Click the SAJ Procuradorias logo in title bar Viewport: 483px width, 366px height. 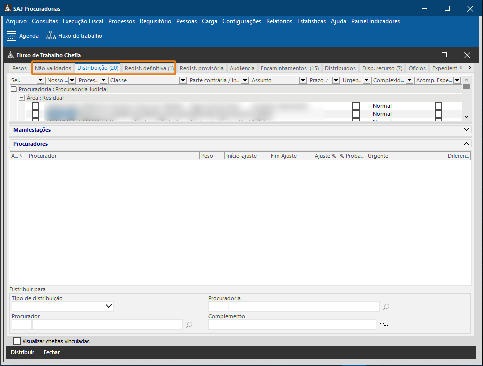point(7,8)
